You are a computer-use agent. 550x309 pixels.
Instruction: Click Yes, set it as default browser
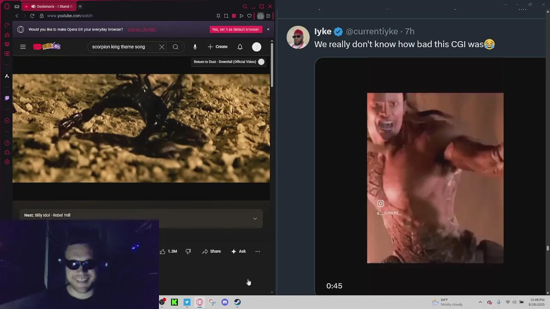[x=235, y=29]
